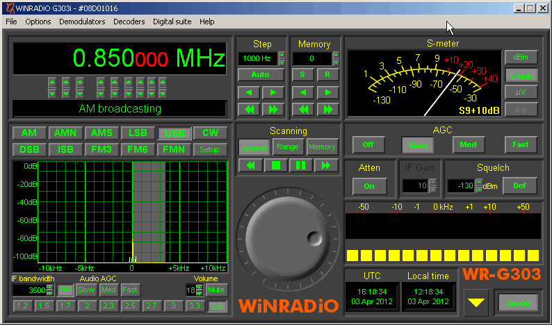Image resolution: width=552 pixels, height=325 pixels.
Task: Select AMN demodulation mode
Action: 65,133
